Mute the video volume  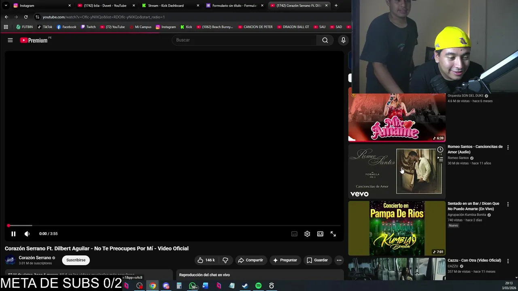click(27, 234)
